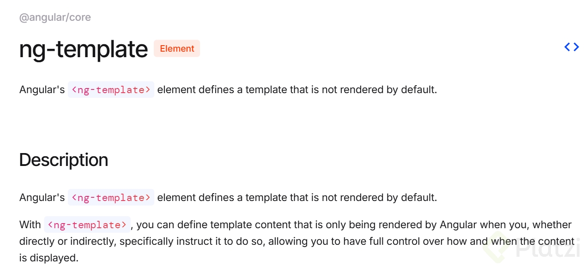Click the ng-template code tag after "With"
The height and width of the screenshot is (266, 586).
click(87, 225)
